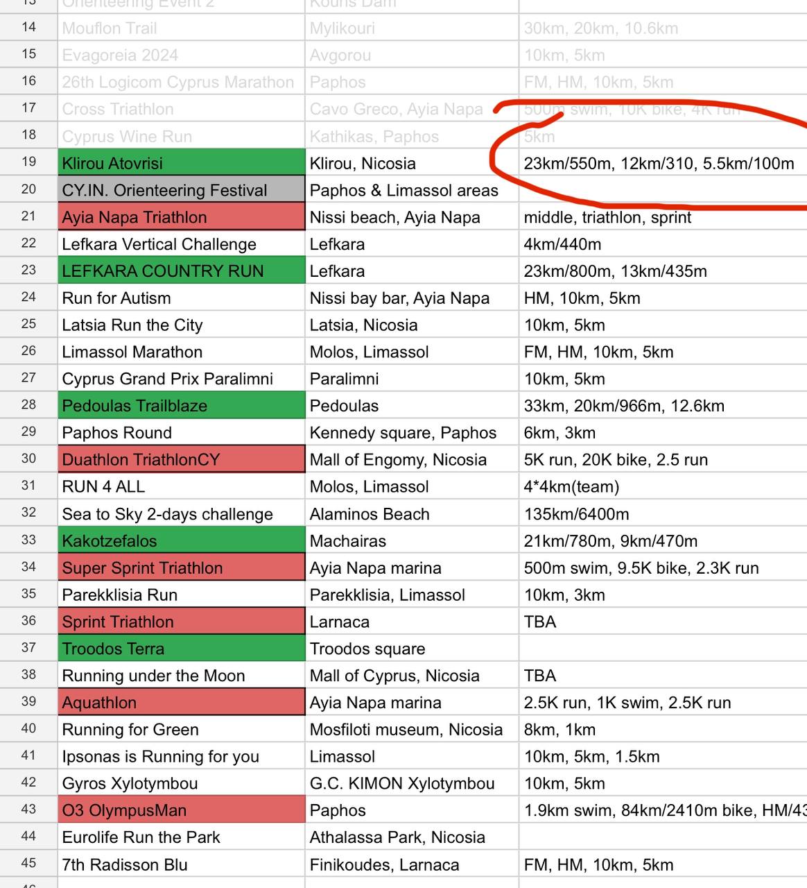Screen dimensions: 807x888
Task: Click the Troodos square location cell
Action: pos(412,649)
